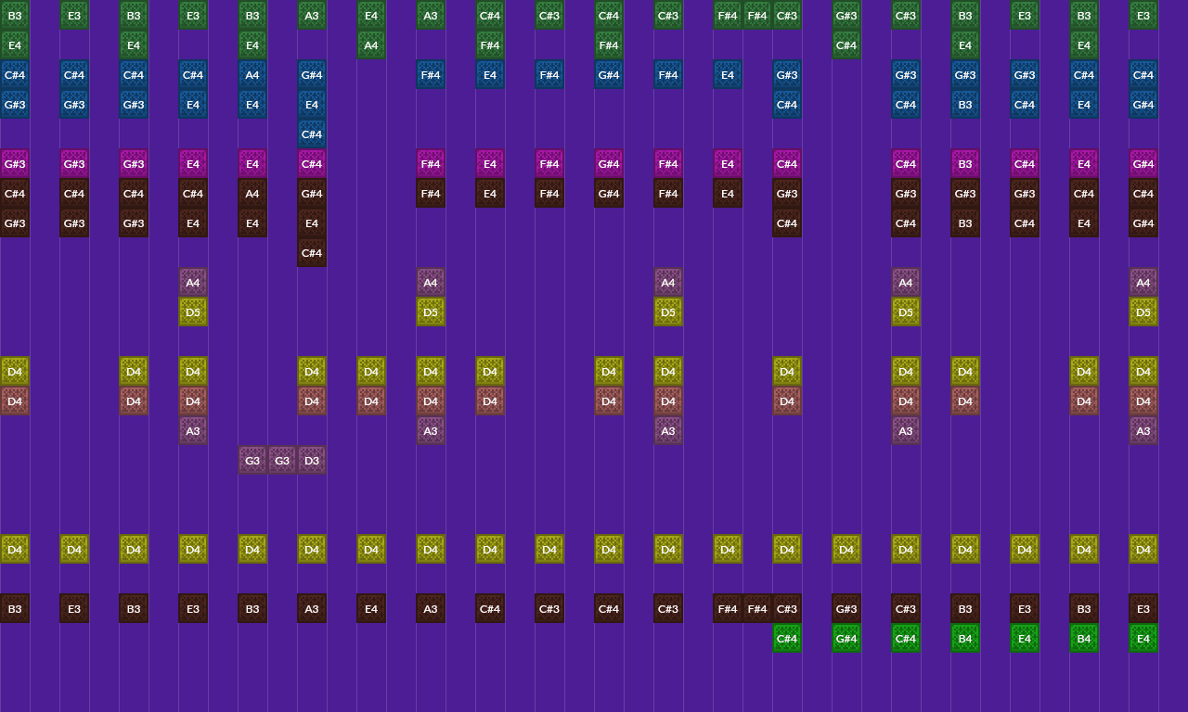Select the blue C#4 note stacked below a G#4
The width and height of the screenshot is (1188, 712).
point(312,134)
